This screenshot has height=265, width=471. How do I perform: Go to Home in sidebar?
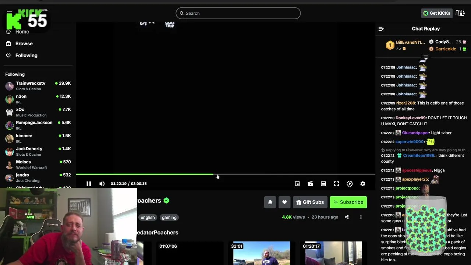[22, 32]
